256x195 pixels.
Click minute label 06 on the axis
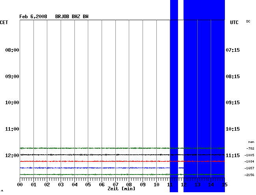coord(102,185)
